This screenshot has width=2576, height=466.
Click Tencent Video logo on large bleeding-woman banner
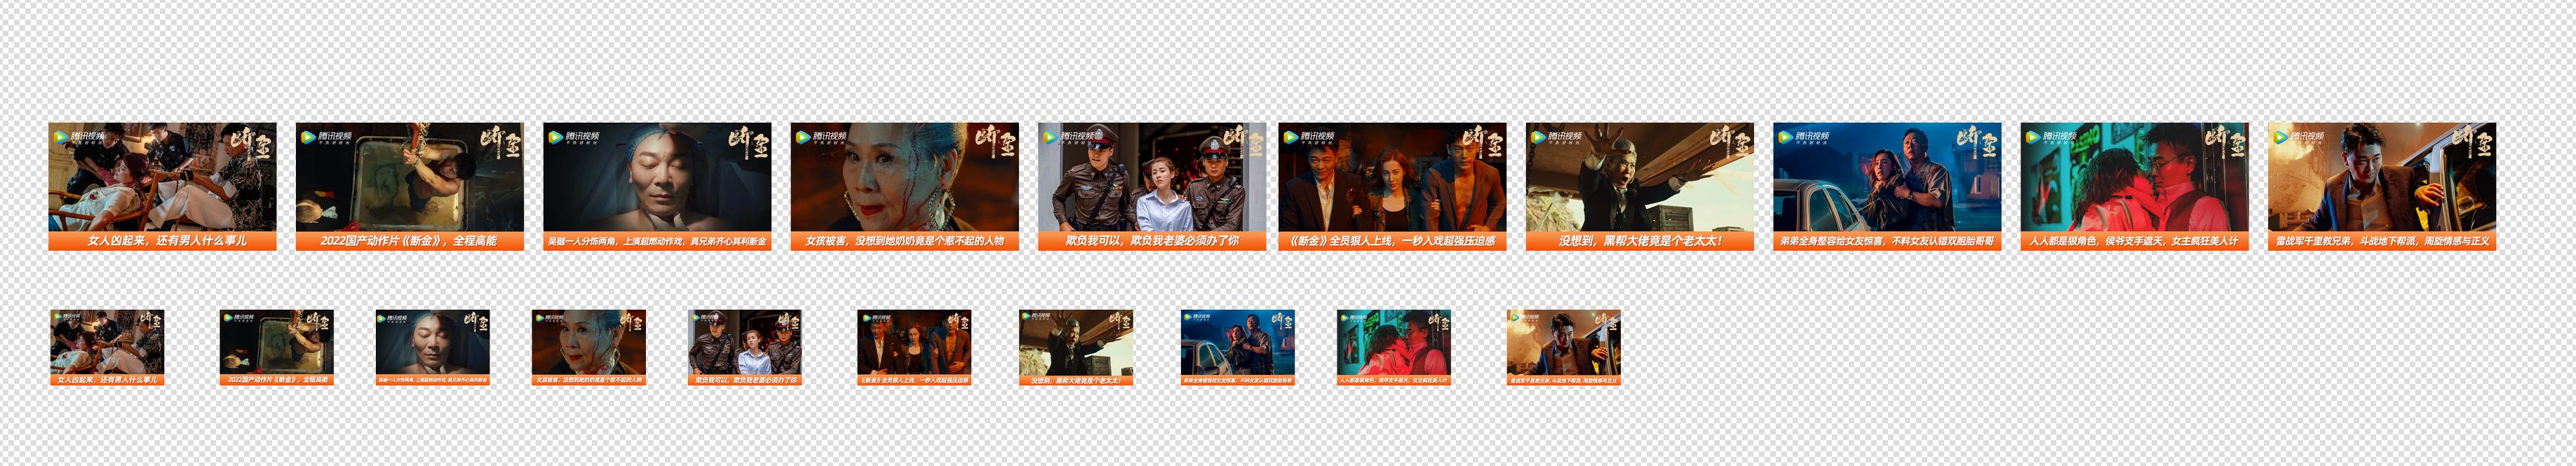click(x=822, y=137)
